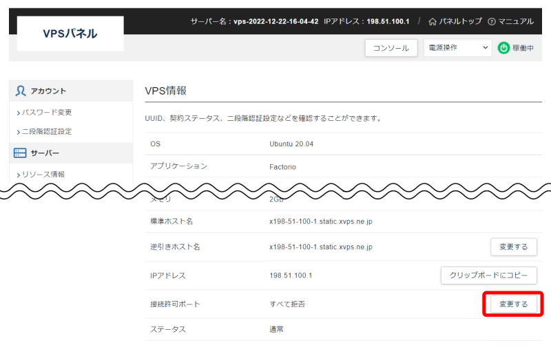
Task: Click the ステータス row label
Action: pyautogui.click(x=167, y=329)
